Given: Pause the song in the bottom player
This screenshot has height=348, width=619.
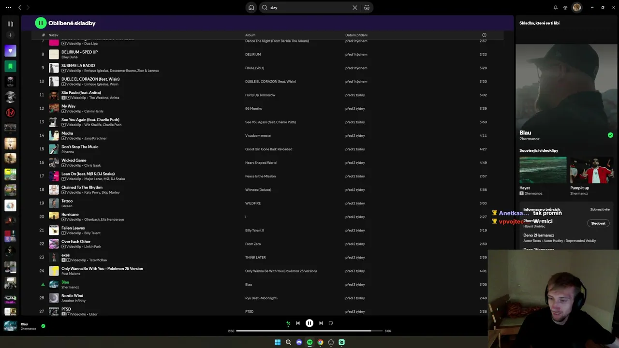Looking at the screenshot, I should pos(309,323).
